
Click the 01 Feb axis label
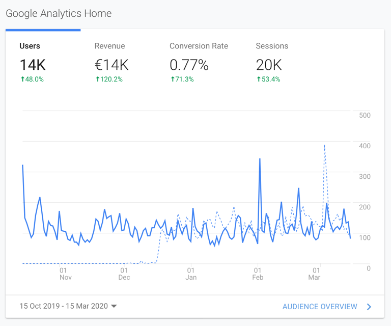click(258, 274)
